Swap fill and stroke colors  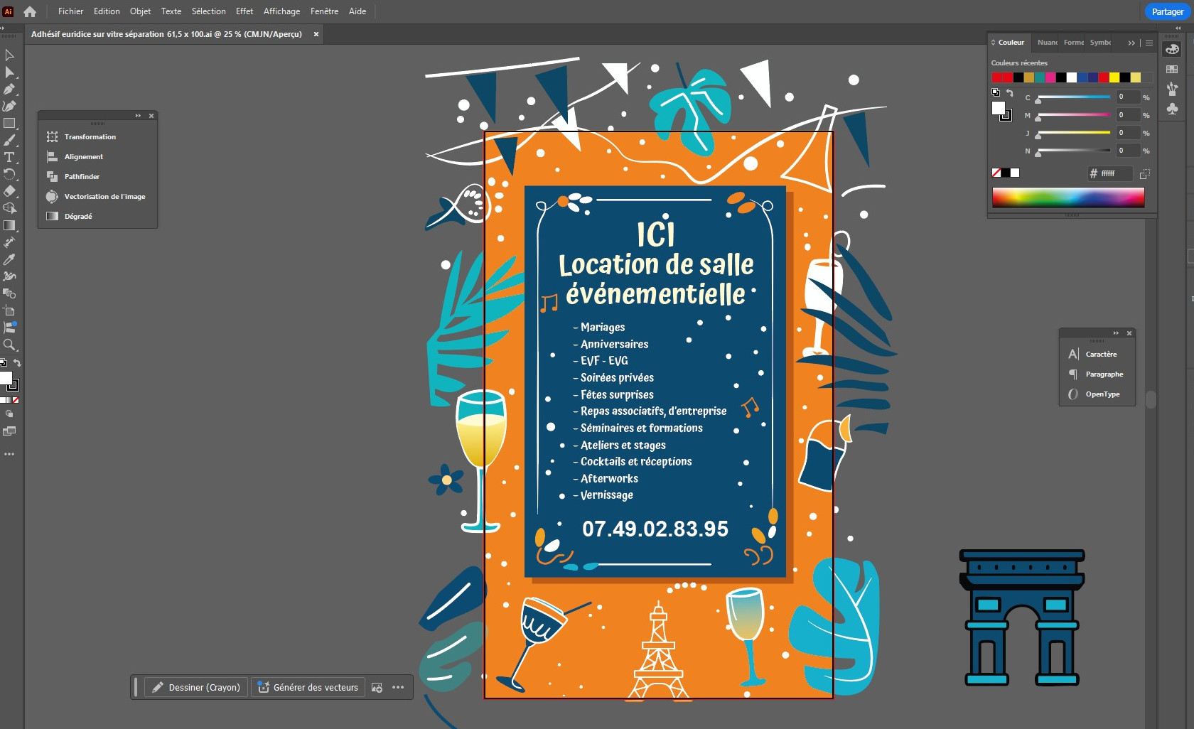(16, 362)
